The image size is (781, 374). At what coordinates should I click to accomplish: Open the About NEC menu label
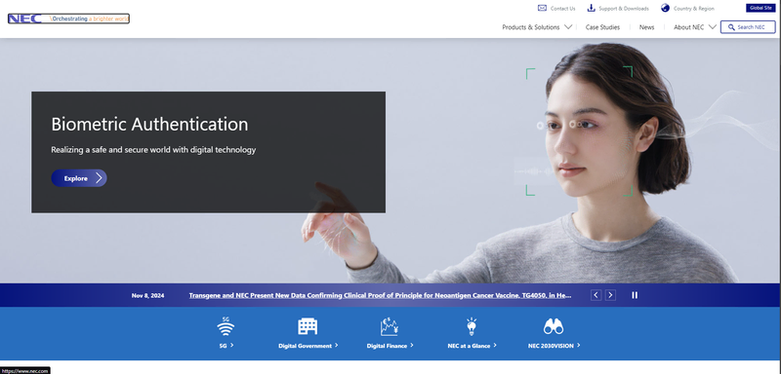pos(689,27)
